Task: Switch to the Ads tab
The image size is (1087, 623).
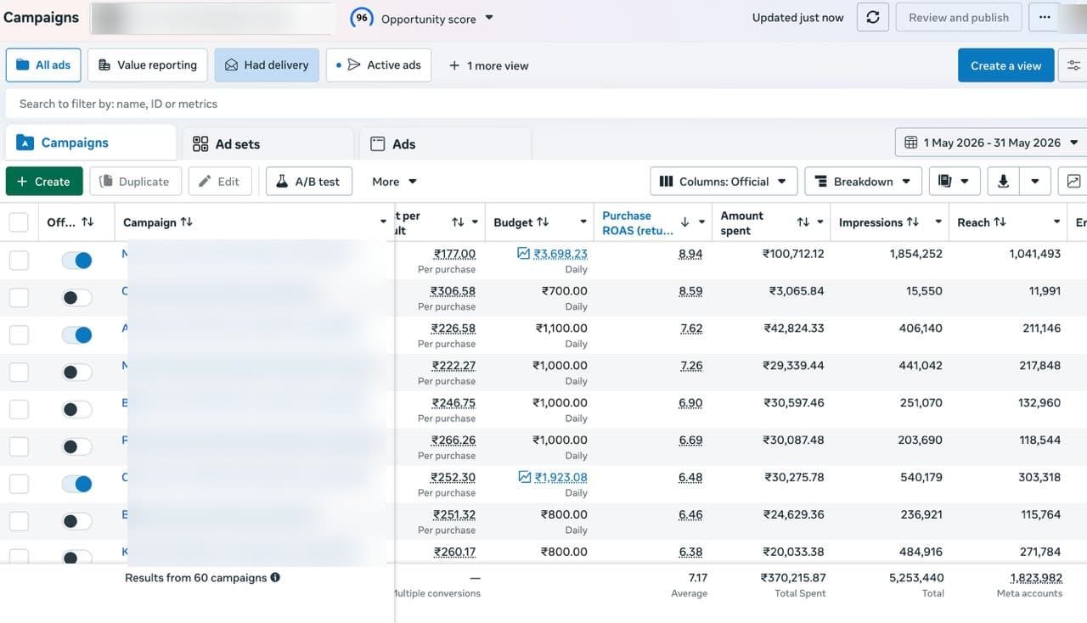Action: coord(445,143)
